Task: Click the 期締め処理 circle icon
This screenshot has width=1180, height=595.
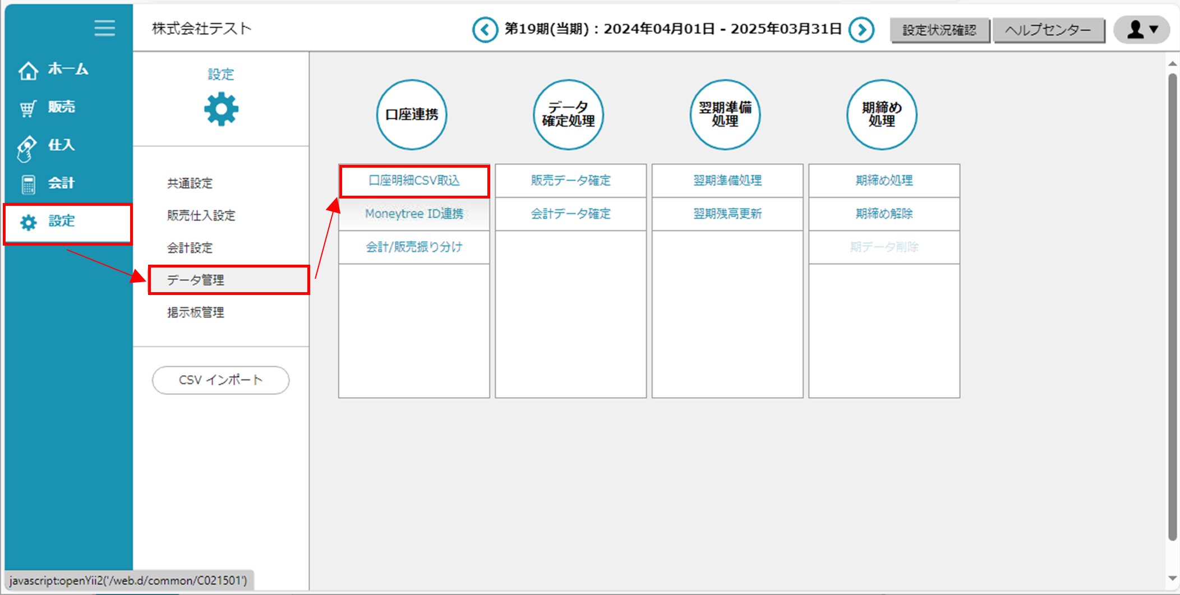Action: click(x=882, y=114)
